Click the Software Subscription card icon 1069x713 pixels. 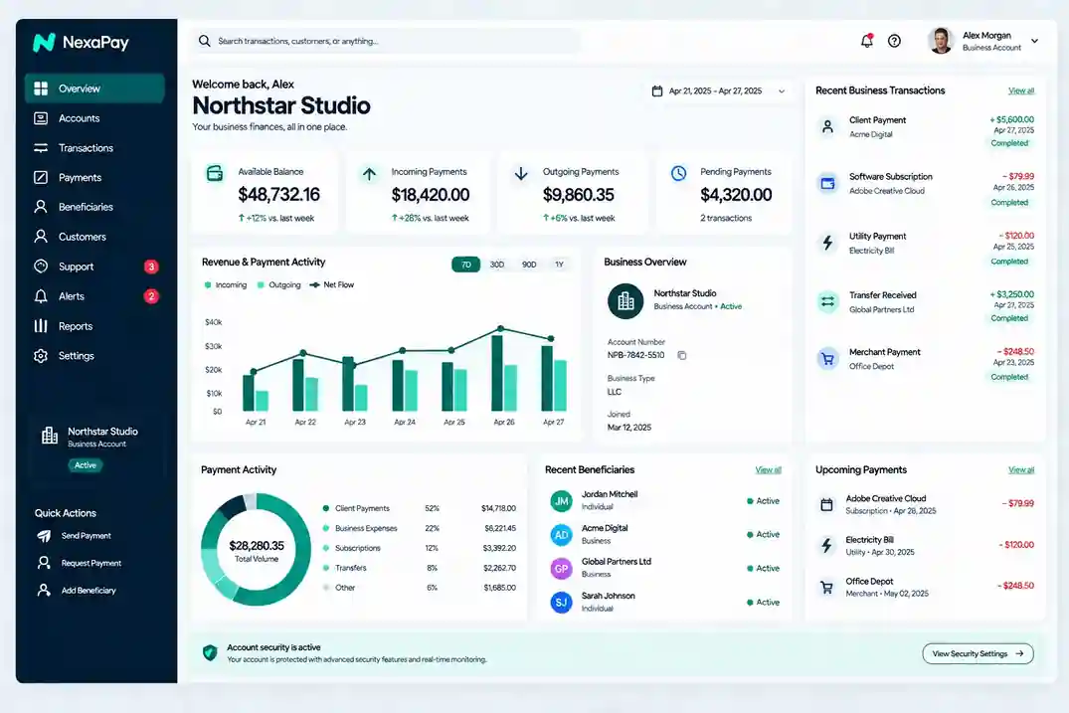(x=827, y=183)
